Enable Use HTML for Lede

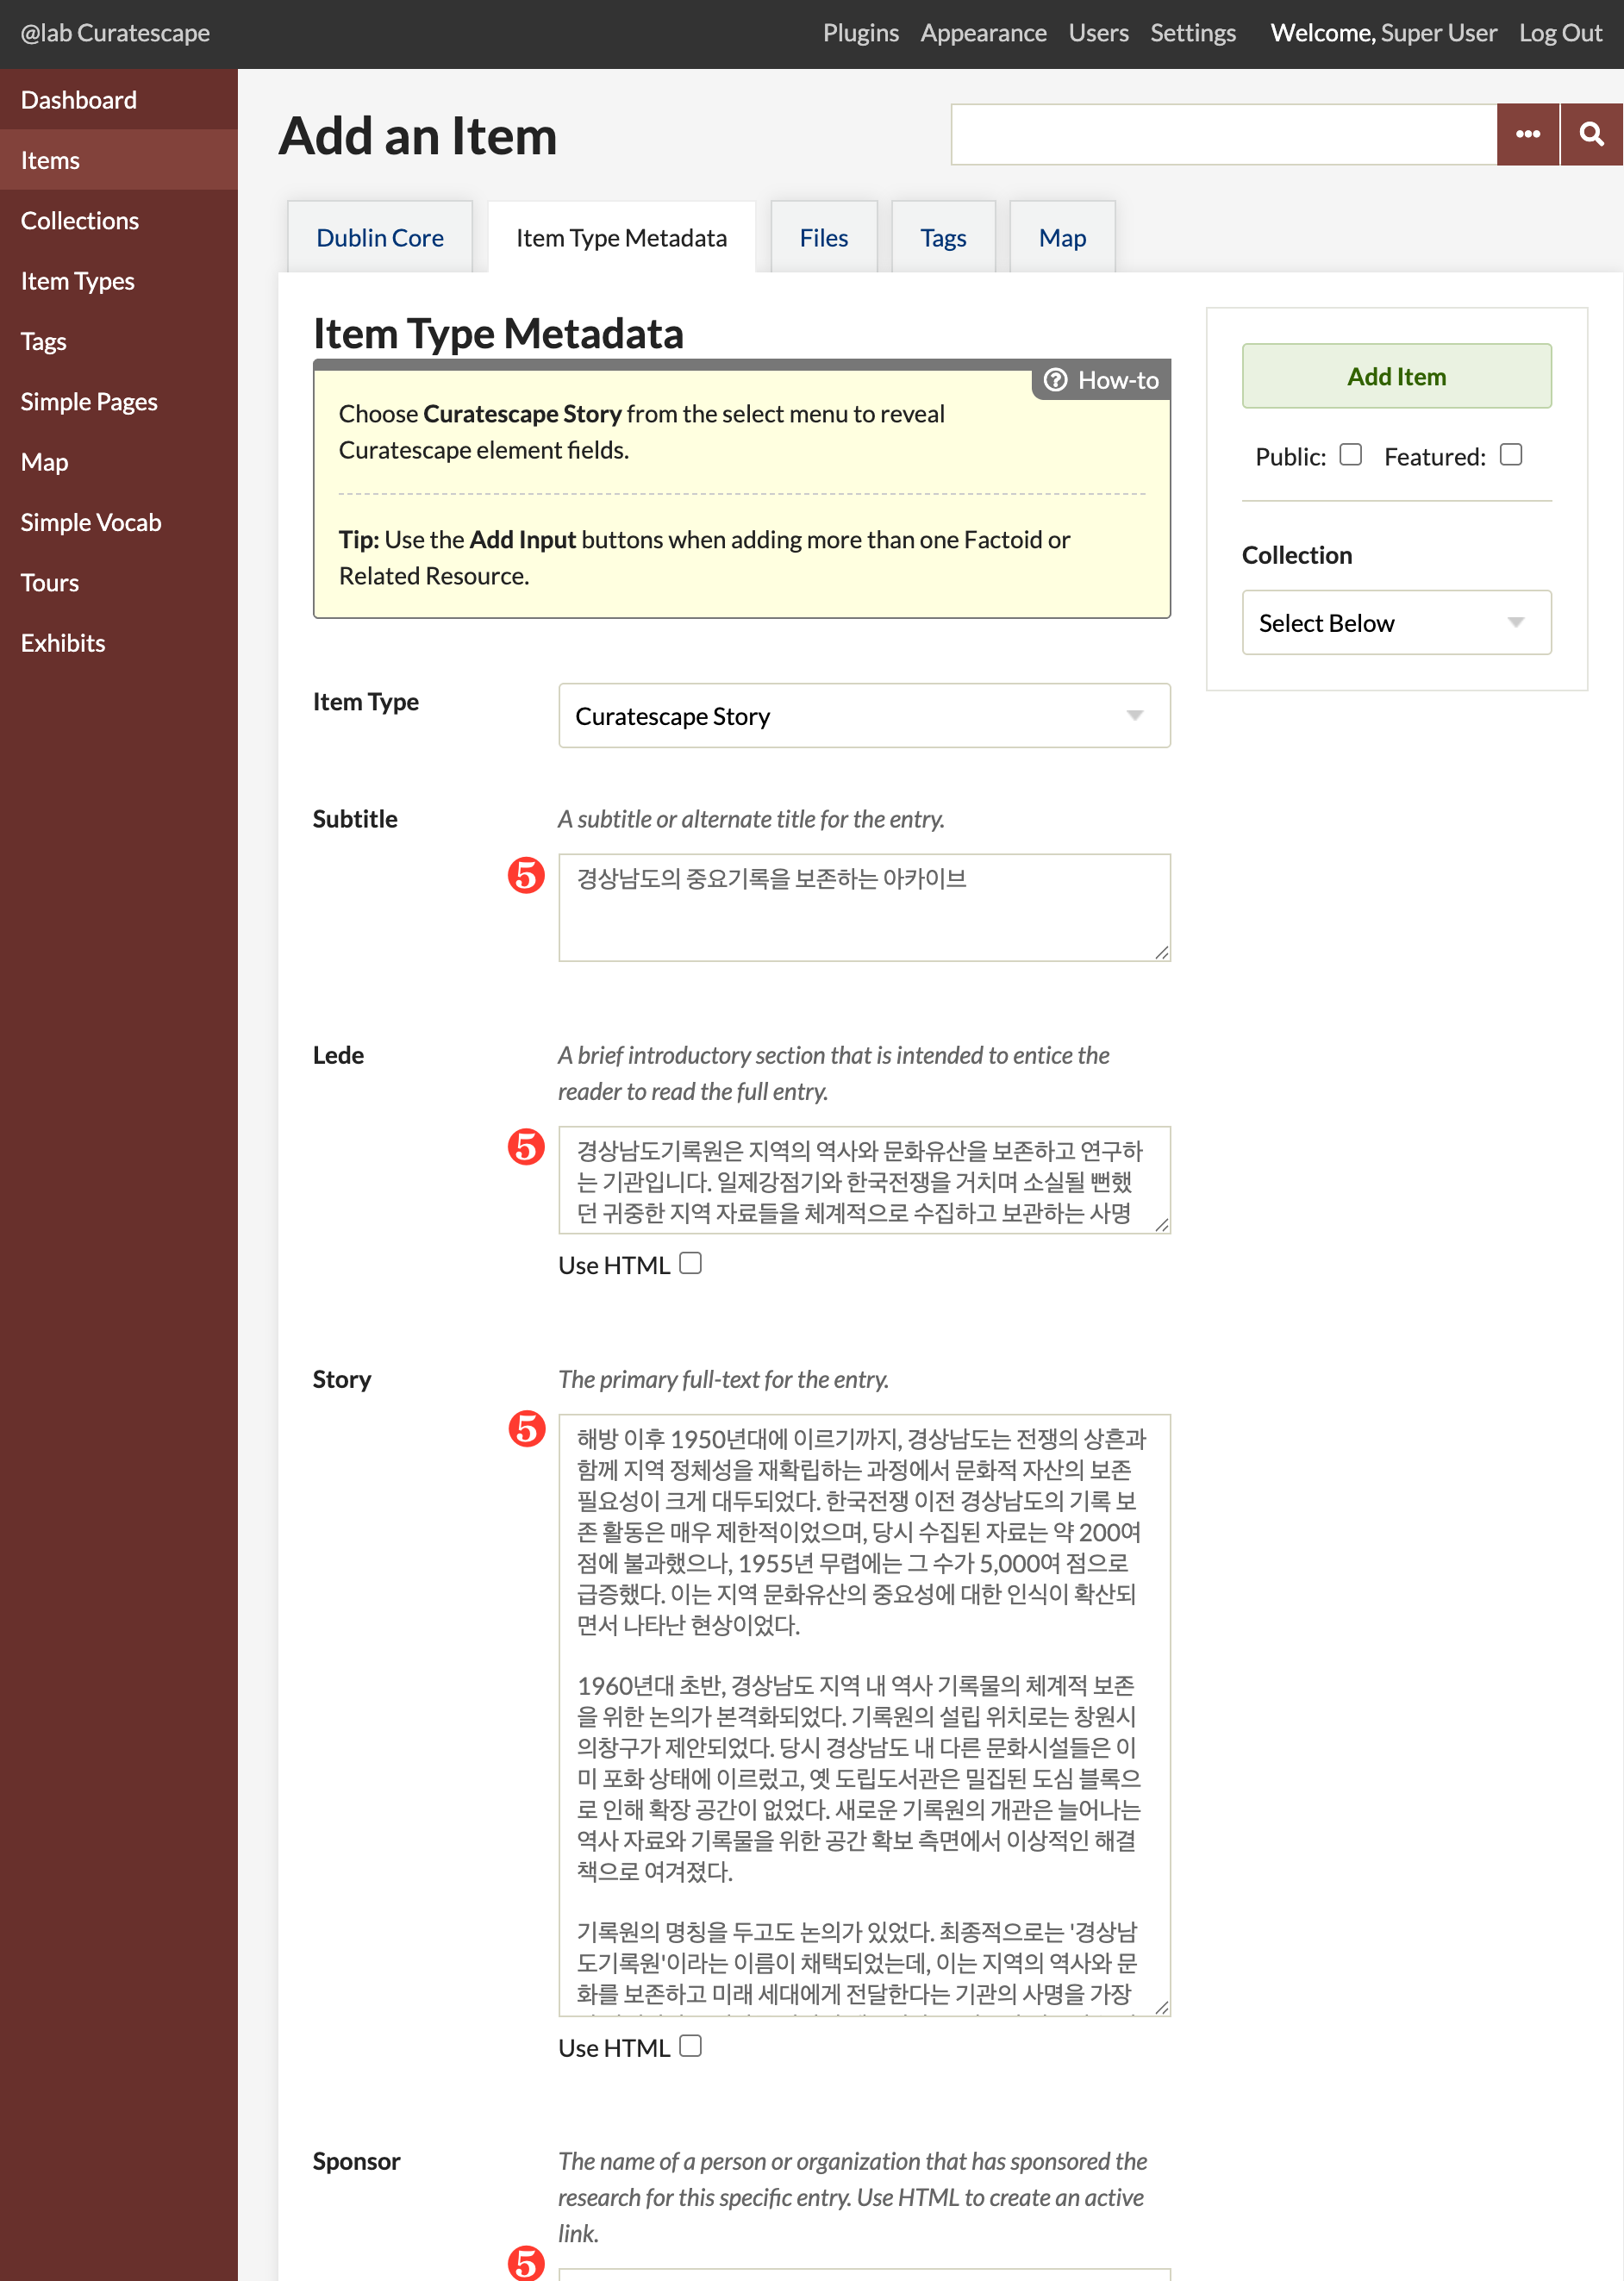pyautogui.click(x=690, y=1263)
